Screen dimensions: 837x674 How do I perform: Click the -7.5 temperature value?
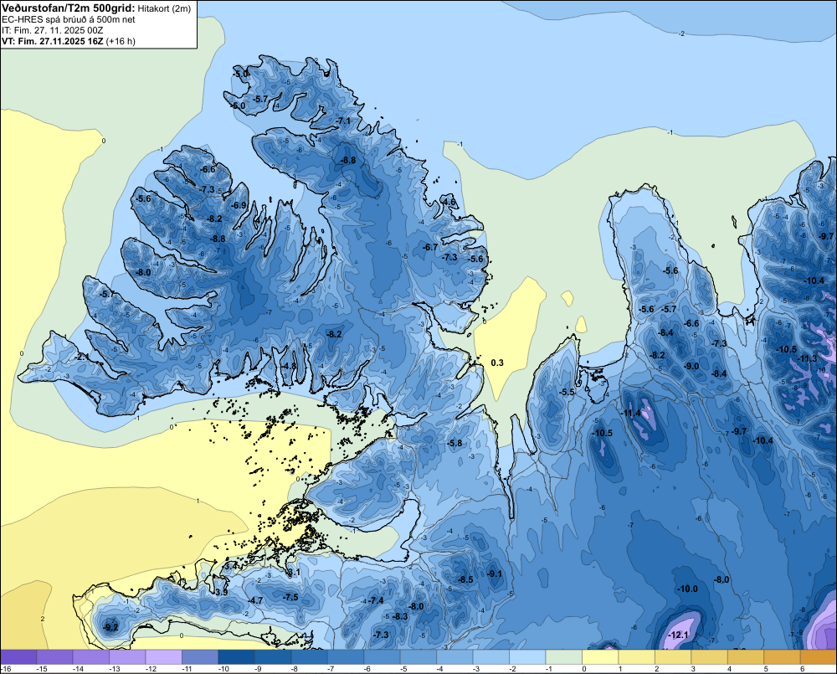coord(290,597)
